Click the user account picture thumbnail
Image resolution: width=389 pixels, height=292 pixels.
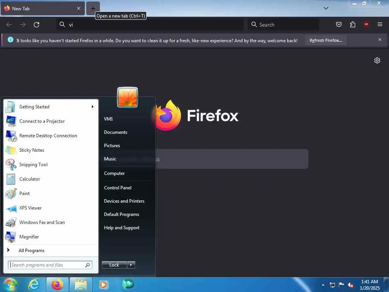point(128,97)
